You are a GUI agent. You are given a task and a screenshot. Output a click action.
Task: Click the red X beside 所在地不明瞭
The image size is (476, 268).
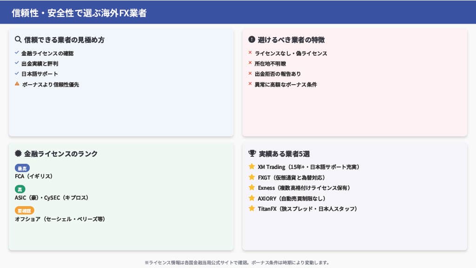point(250,63)
